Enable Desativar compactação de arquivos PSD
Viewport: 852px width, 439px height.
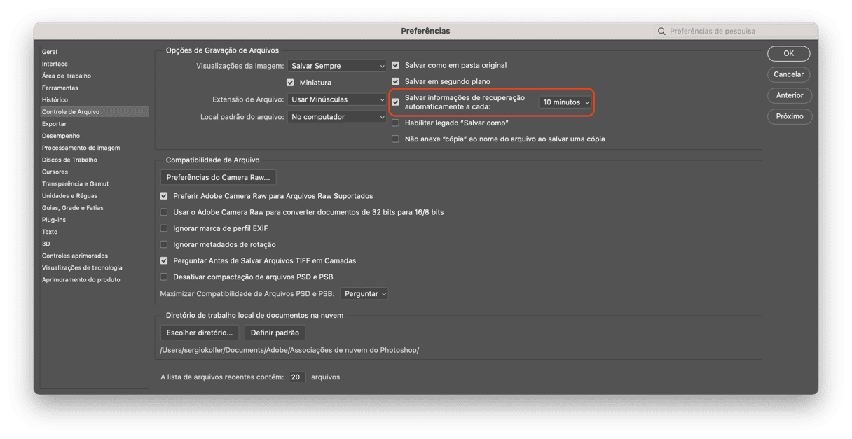[x=164, y=277]
